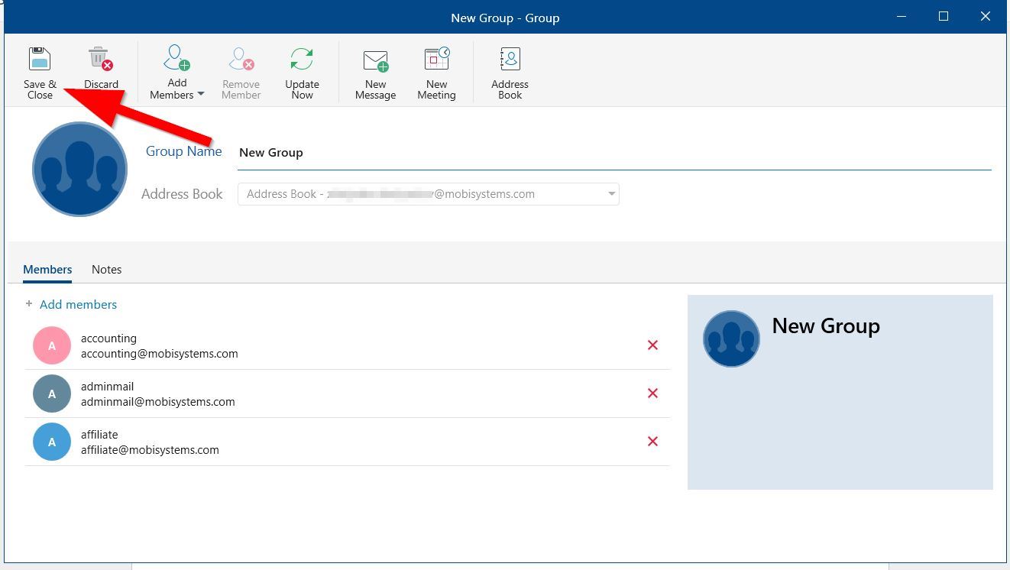Click the large group avatar picture
Viewport: 1010px width, 570px height.
point(79,169)
